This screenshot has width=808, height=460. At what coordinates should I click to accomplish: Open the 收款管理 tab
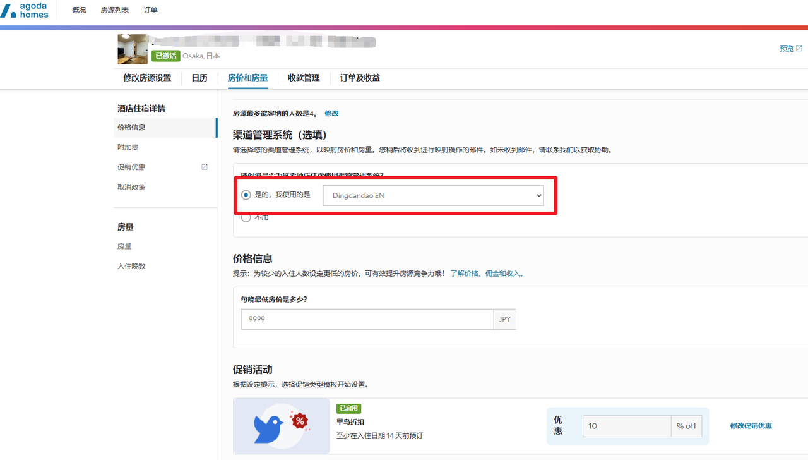click(x=304, y=78)
